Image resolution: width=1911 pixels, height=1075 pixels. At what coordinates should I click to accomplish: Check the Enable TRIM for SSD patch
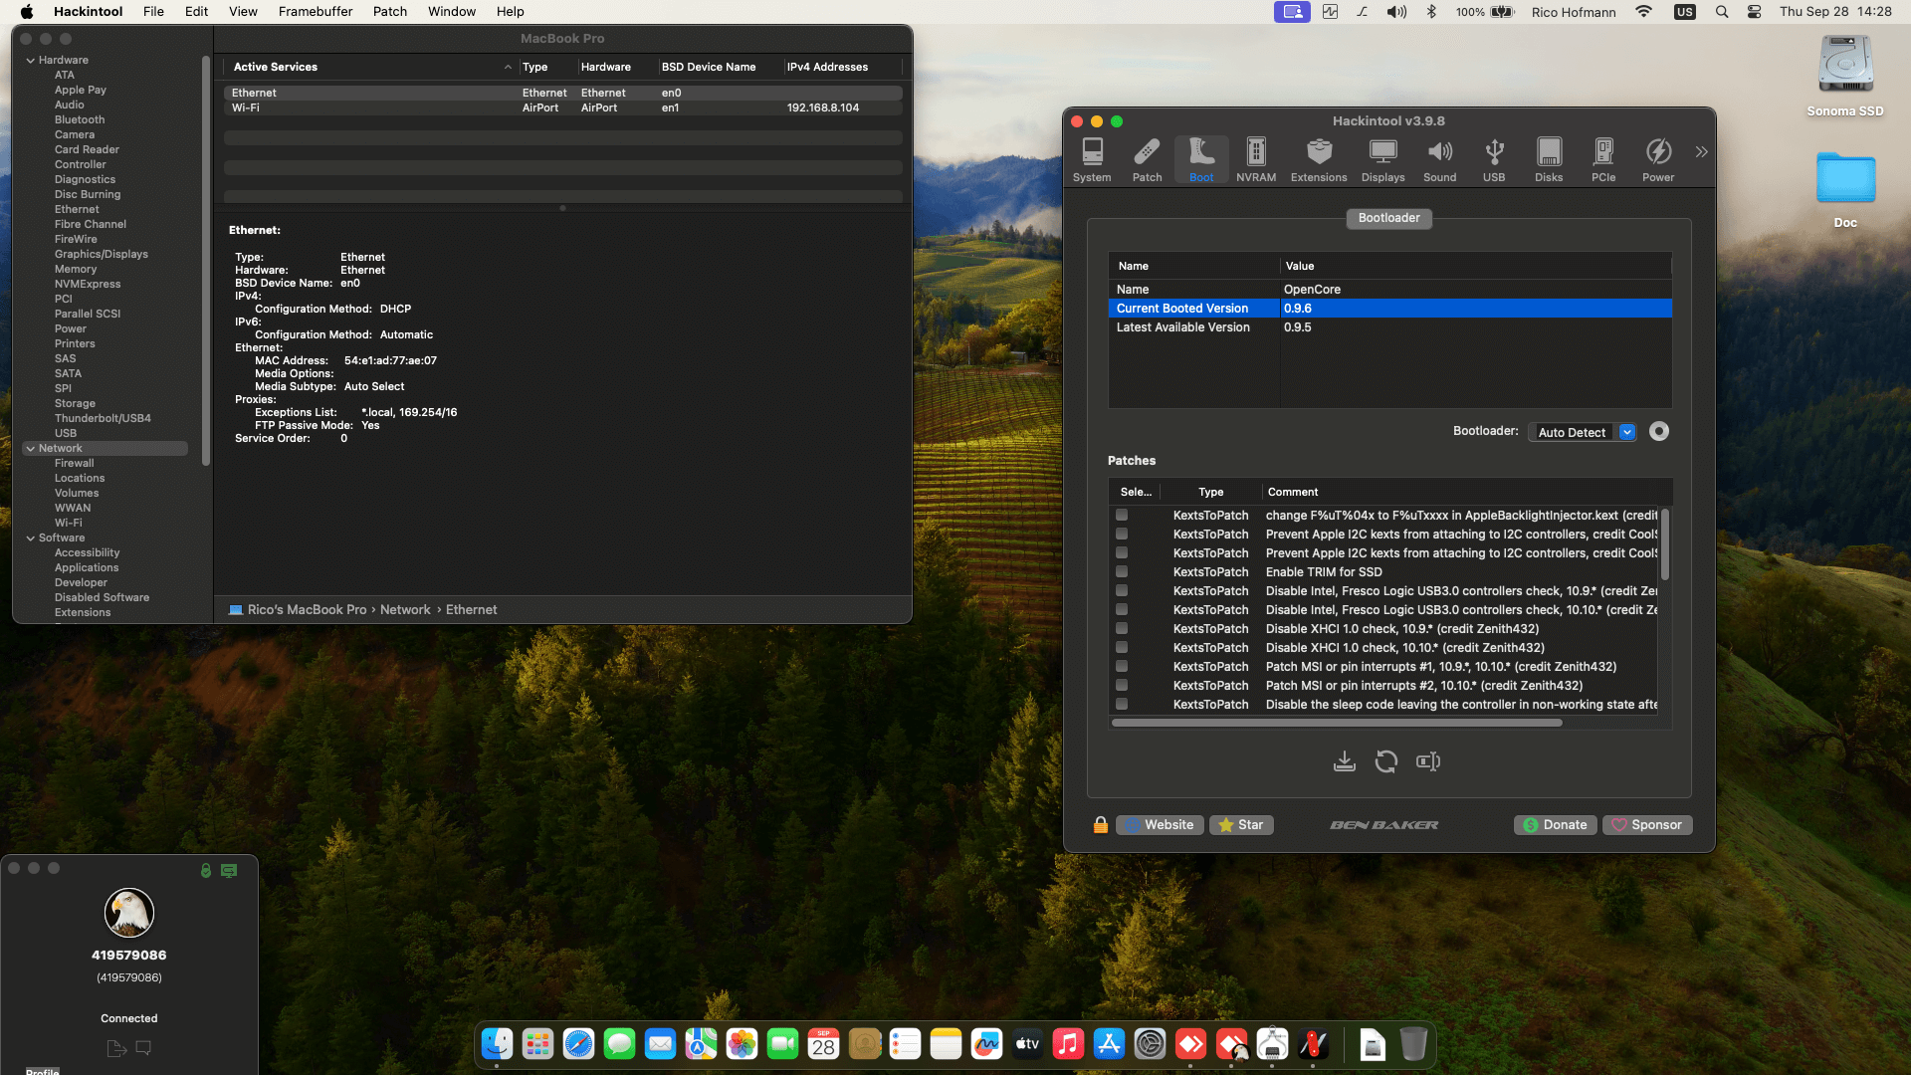click(x=1122, y=572)
